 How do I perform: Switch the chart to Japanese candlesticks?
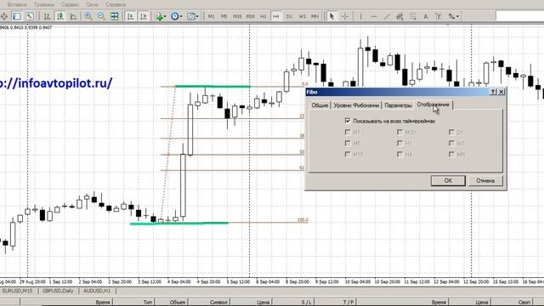[60, 16]
